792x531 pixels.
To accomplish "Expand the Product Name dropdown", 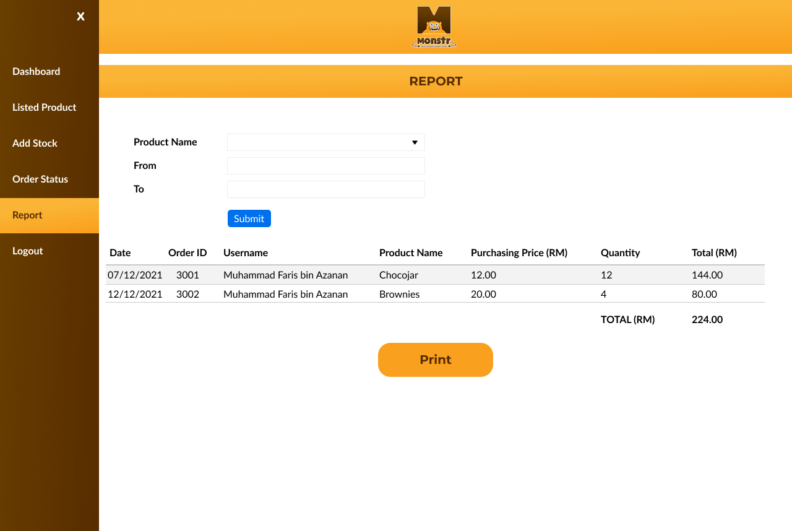I will [x=325, y=142].
